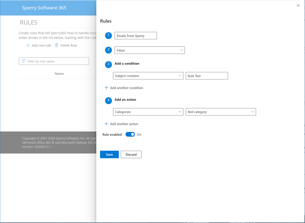Save the rule

point(109,154)
